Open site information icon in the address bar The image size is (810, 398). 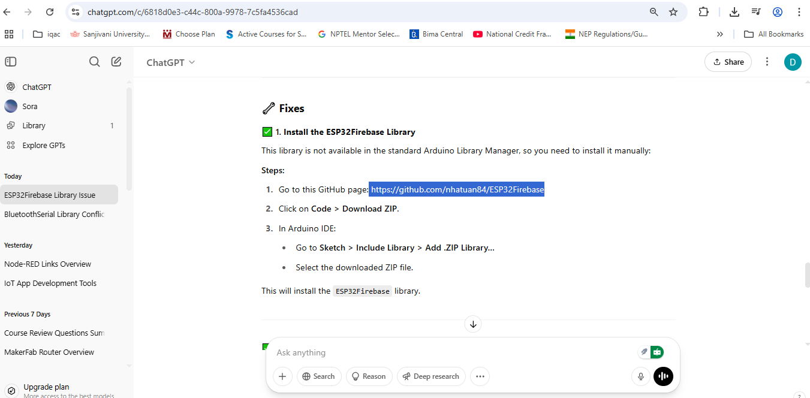[75, 12]
